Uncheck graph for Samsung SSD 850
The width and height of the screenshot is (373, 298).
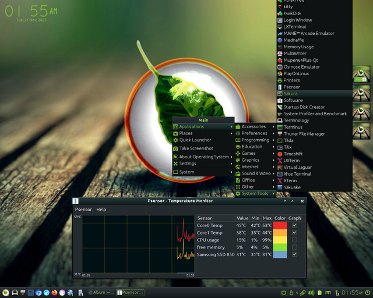[x=294, y=254]
